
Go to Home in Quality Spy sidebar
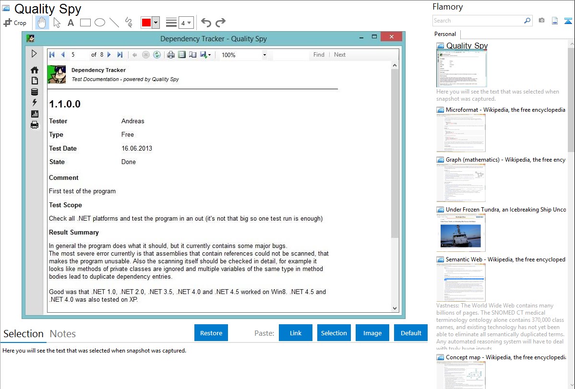pos(35,70)
